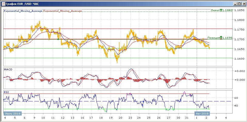The height and width of the screenshot is (122, 247).
Task: Click the window title График EUR/USD ЧАС
Action: point(22,4)
